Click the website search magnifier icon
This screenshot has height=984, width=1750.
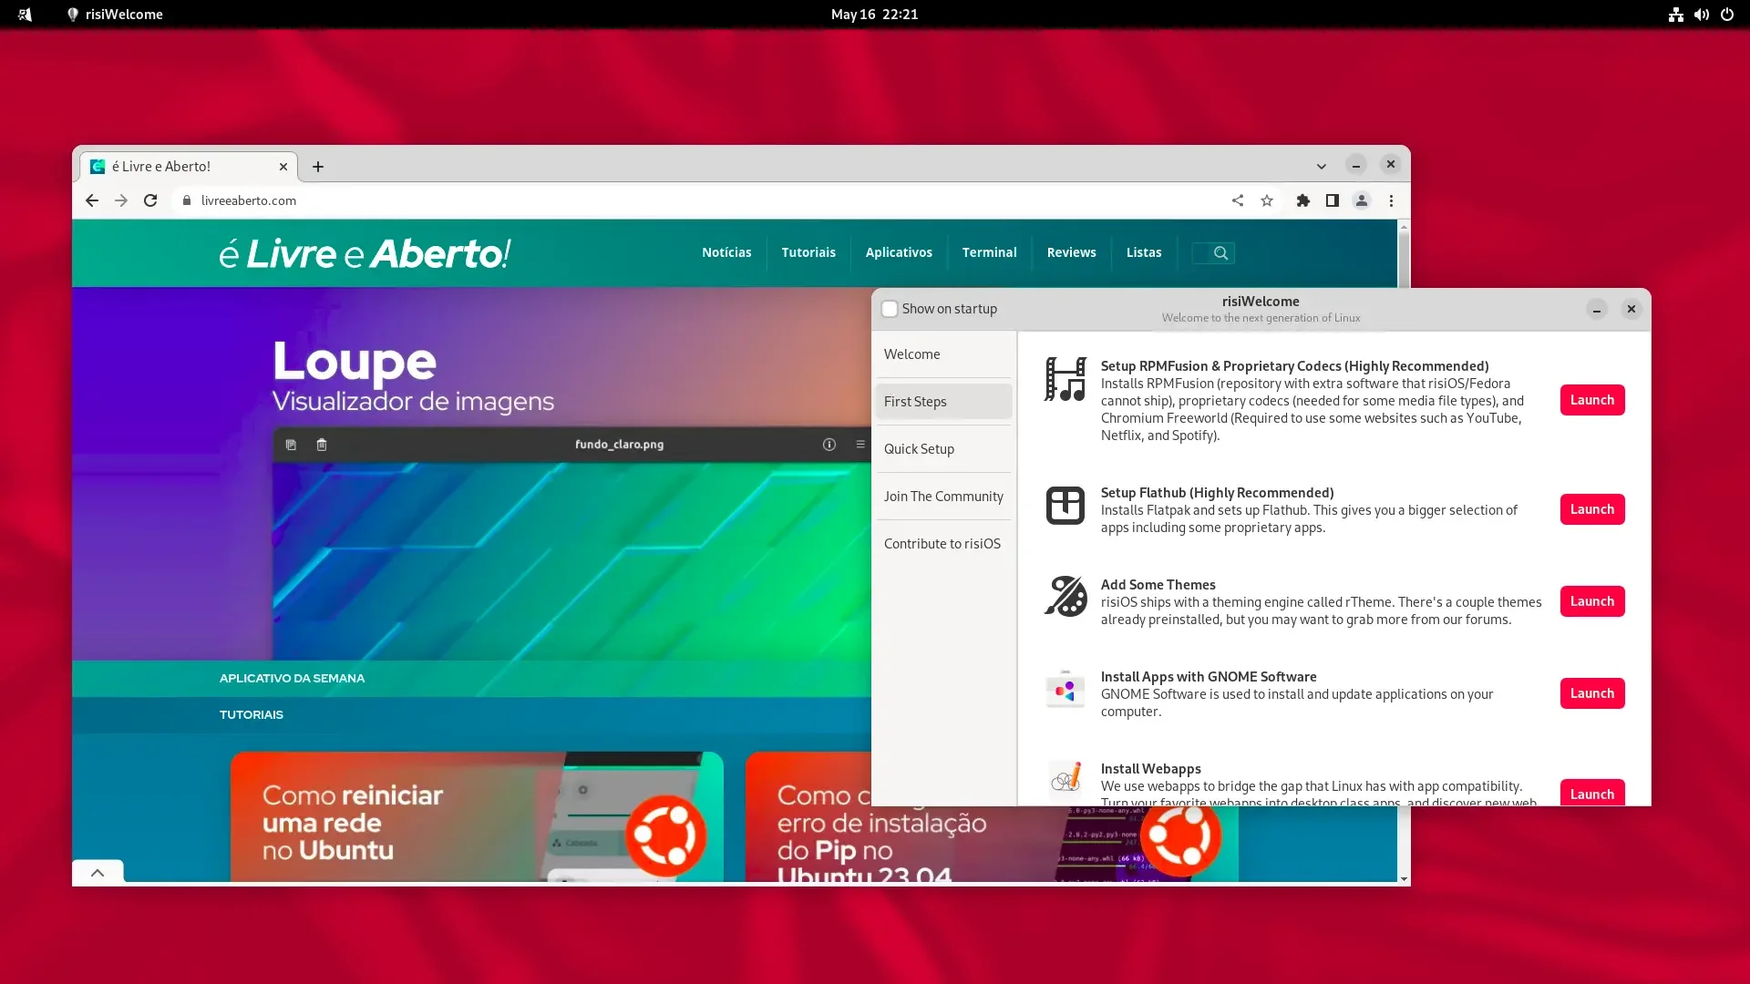click(1221, 253)
